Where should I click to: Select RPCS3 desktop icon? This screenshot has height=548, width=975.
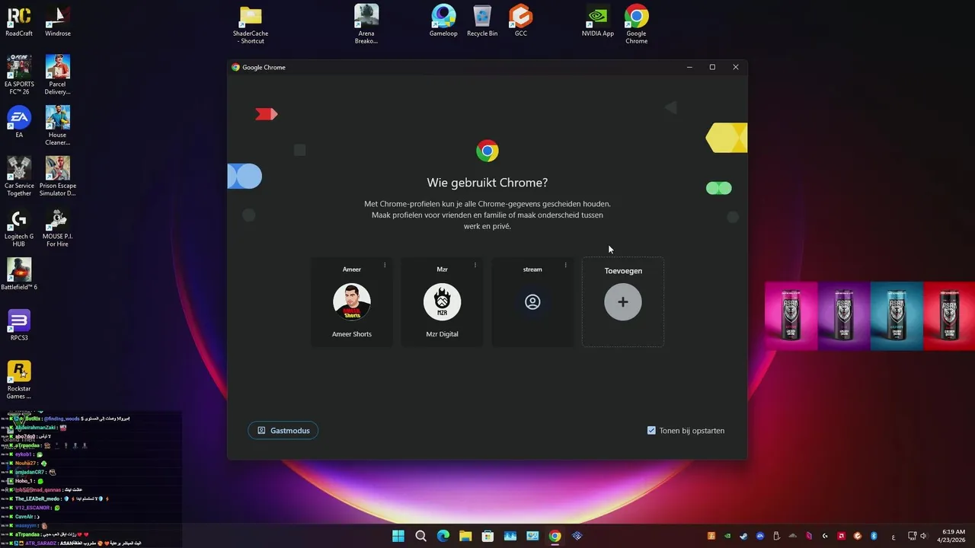[19, 325]
